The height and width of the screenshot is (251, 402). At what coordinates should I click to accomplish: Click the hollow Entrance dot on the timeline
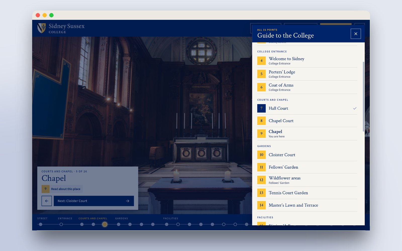click(x=61, y=224)
